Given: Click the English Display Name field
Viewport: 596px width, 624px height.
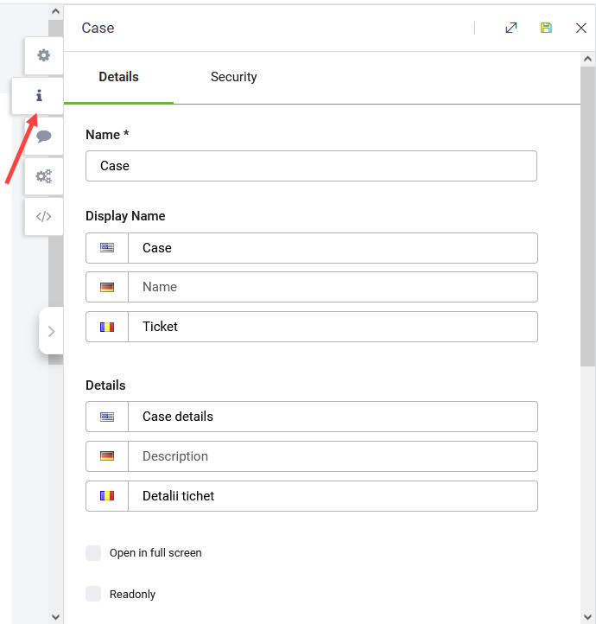Looking at the screenshot, I should 333,248.
